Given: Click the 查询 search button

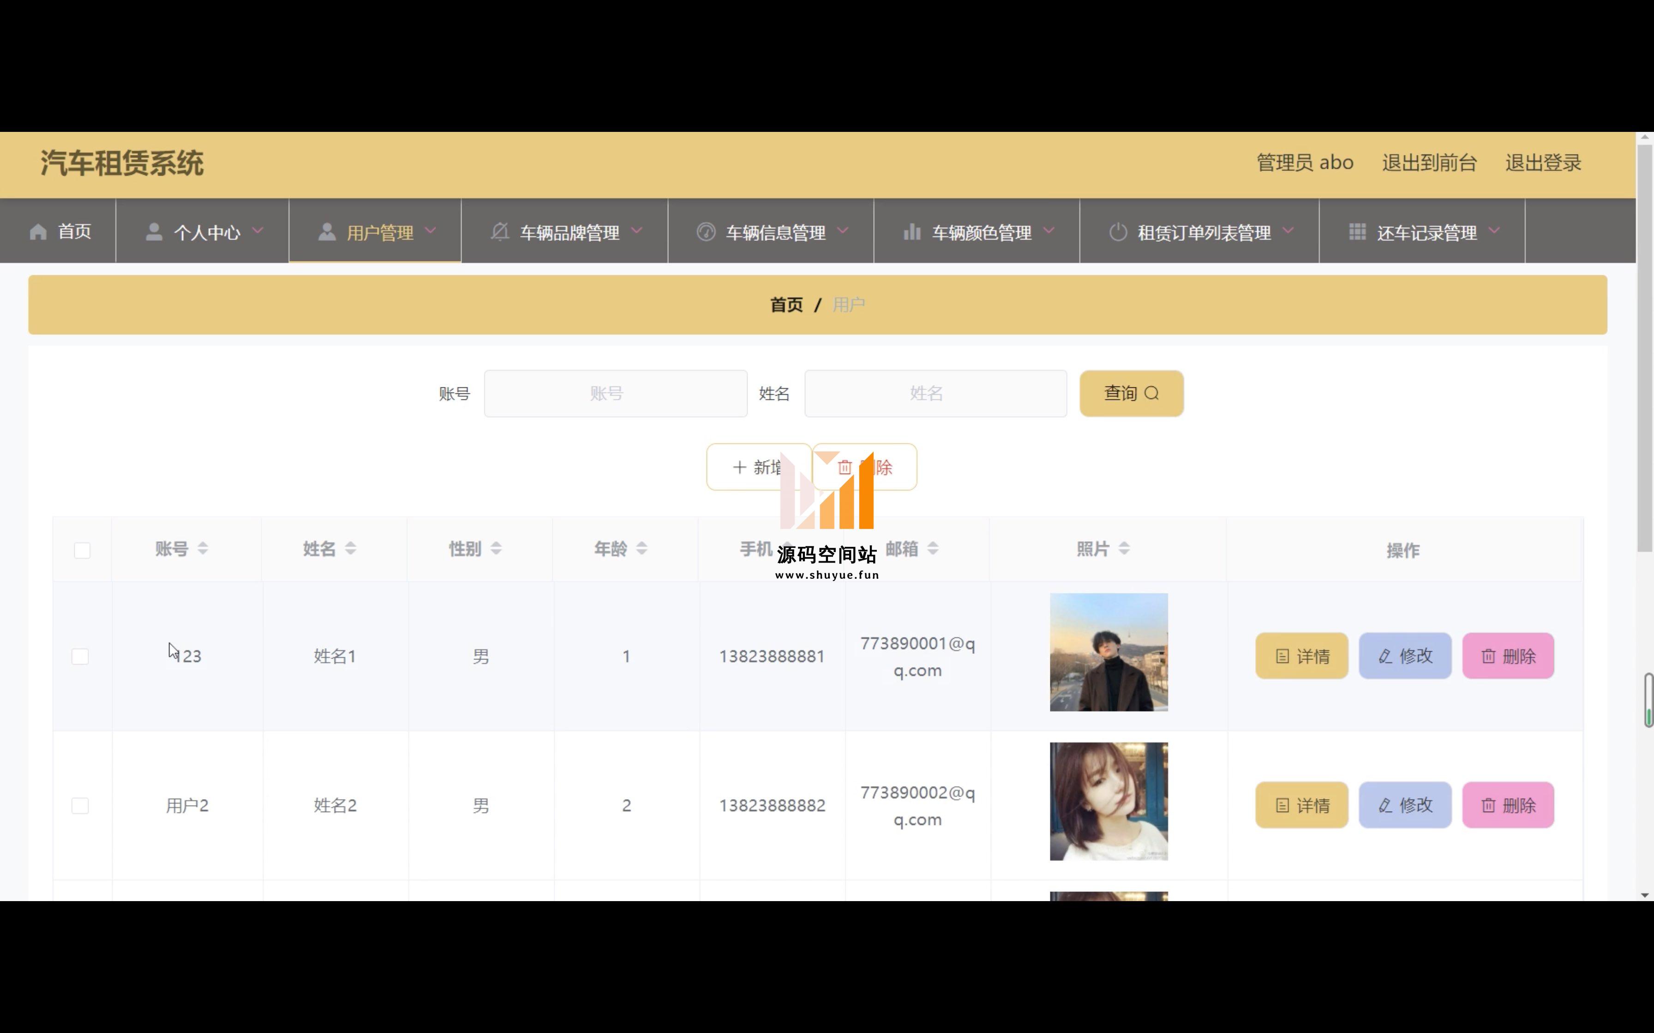Looking at the screenshot, I should 1132,393.
